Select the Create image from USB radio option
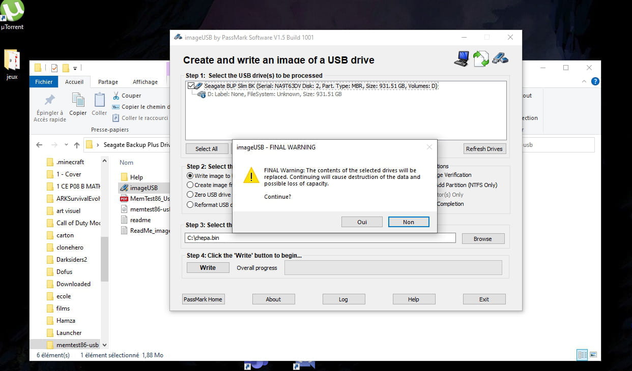The image size is (632, 371). click(x=190, y=185)
